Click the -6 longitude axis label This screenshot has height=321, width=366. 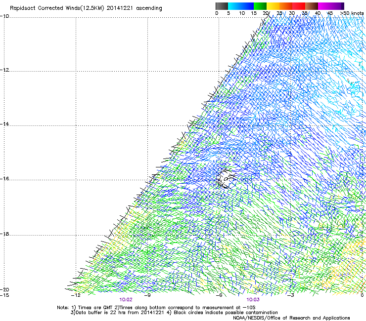tap(219, 295)
